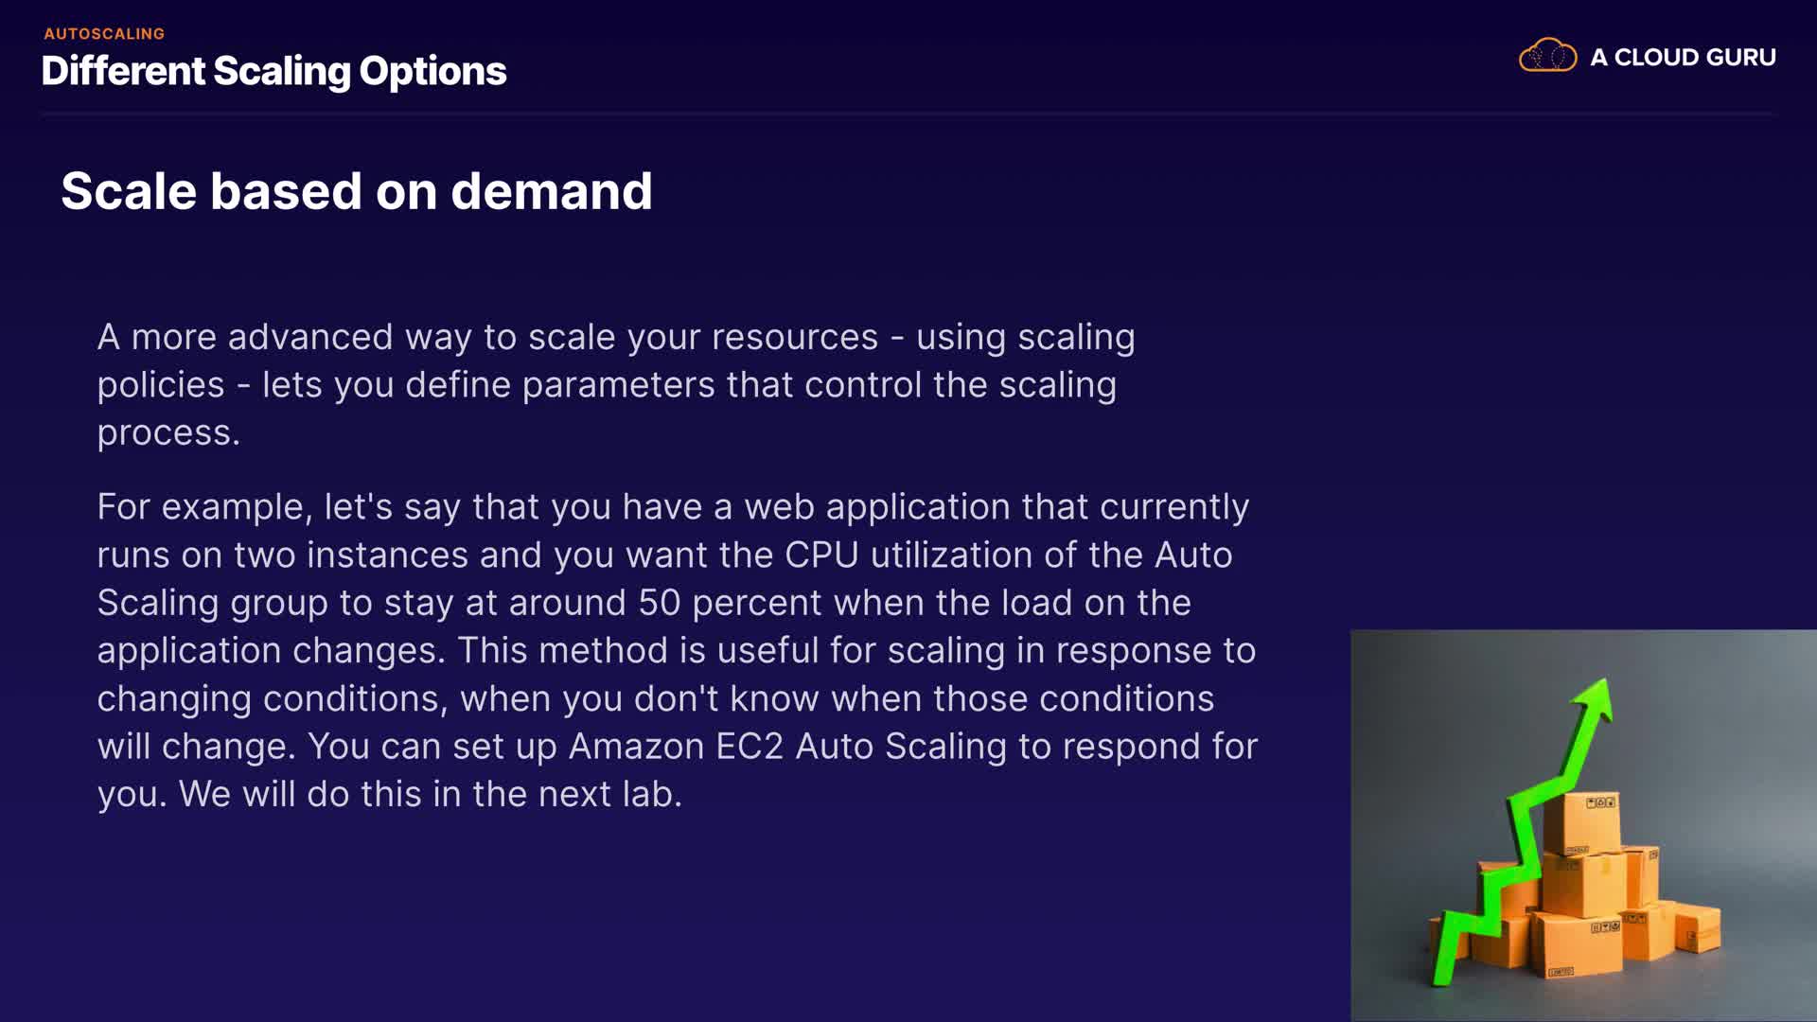
Task: Click the "A CLOUD GURU" brand text
Action: [1683, 58]
